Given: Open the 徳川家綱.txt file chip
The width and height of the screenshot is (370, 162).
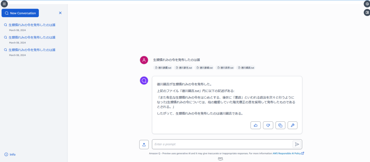Looking at the screenshot, I should pos(204,68).
